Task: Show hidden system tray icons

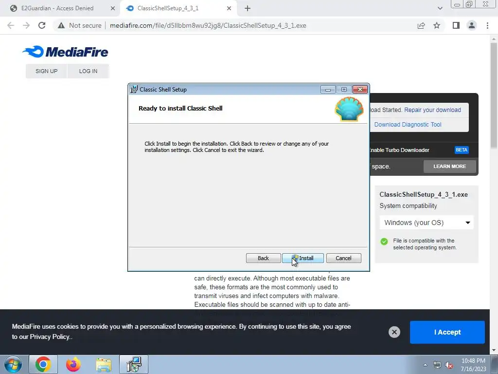Action: coord(425,365)
